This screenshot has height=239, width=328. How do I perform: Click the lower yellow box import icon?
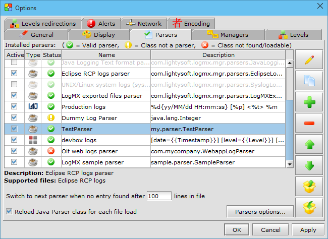point(309,208)
